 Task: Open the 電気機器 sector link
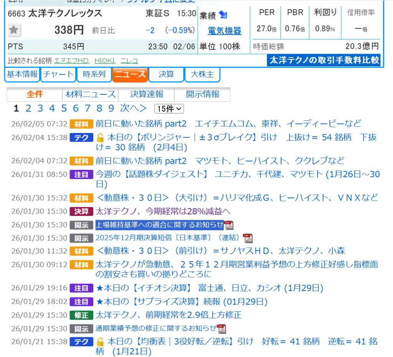point(225,31)
